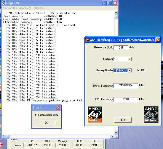Screen dimensions: 163x149
Task: Close the Finish dialog with X
Action: click(x=58, y=107)
